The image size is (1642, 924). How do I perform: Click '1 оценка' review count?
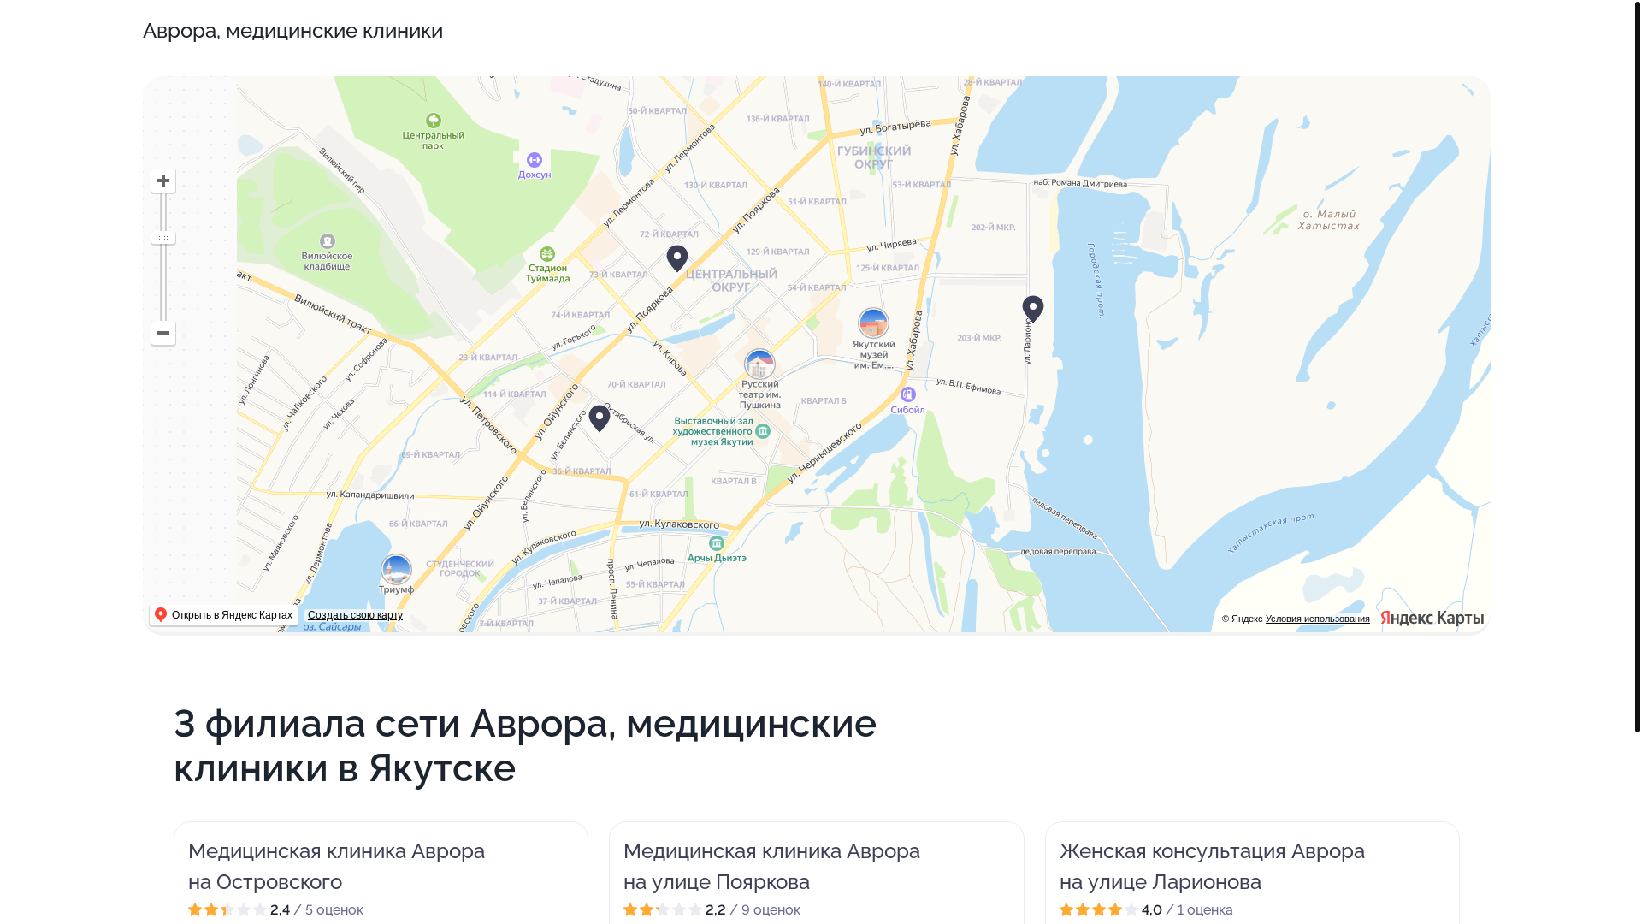click(1205, 909)
